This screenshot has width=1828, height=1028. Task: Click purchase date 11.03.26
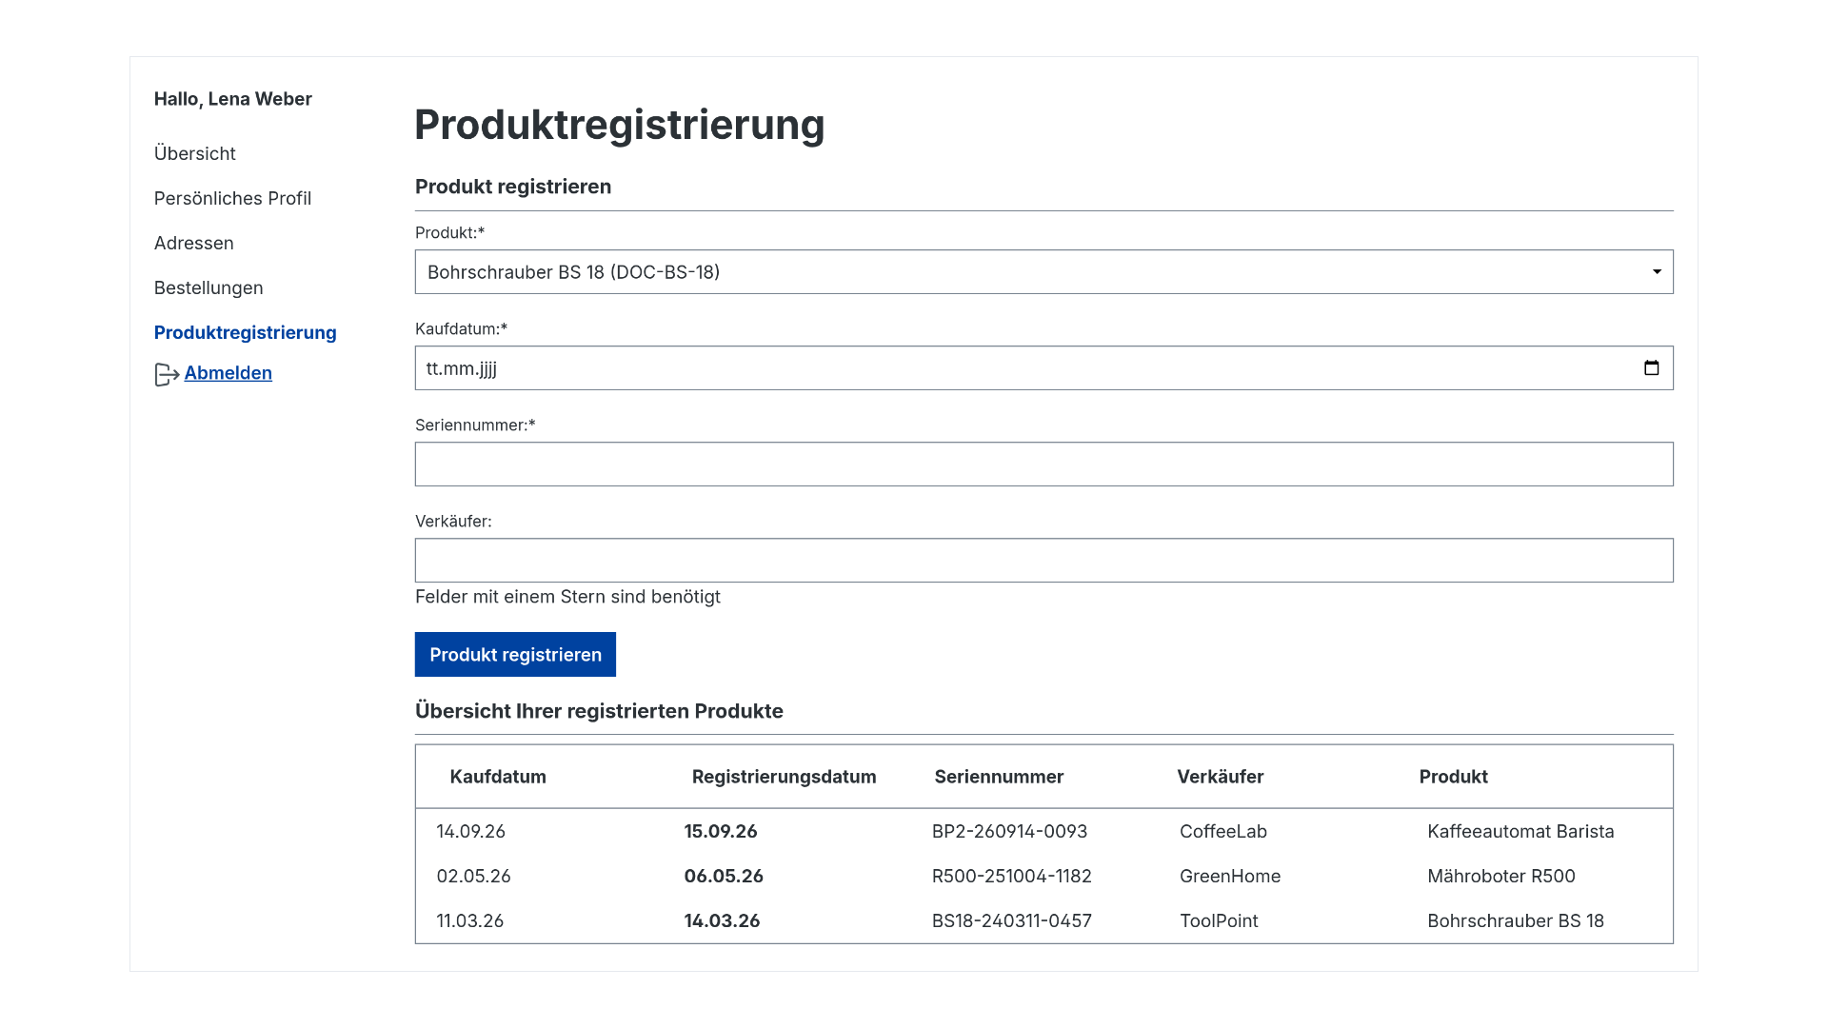tap(469, 920)
